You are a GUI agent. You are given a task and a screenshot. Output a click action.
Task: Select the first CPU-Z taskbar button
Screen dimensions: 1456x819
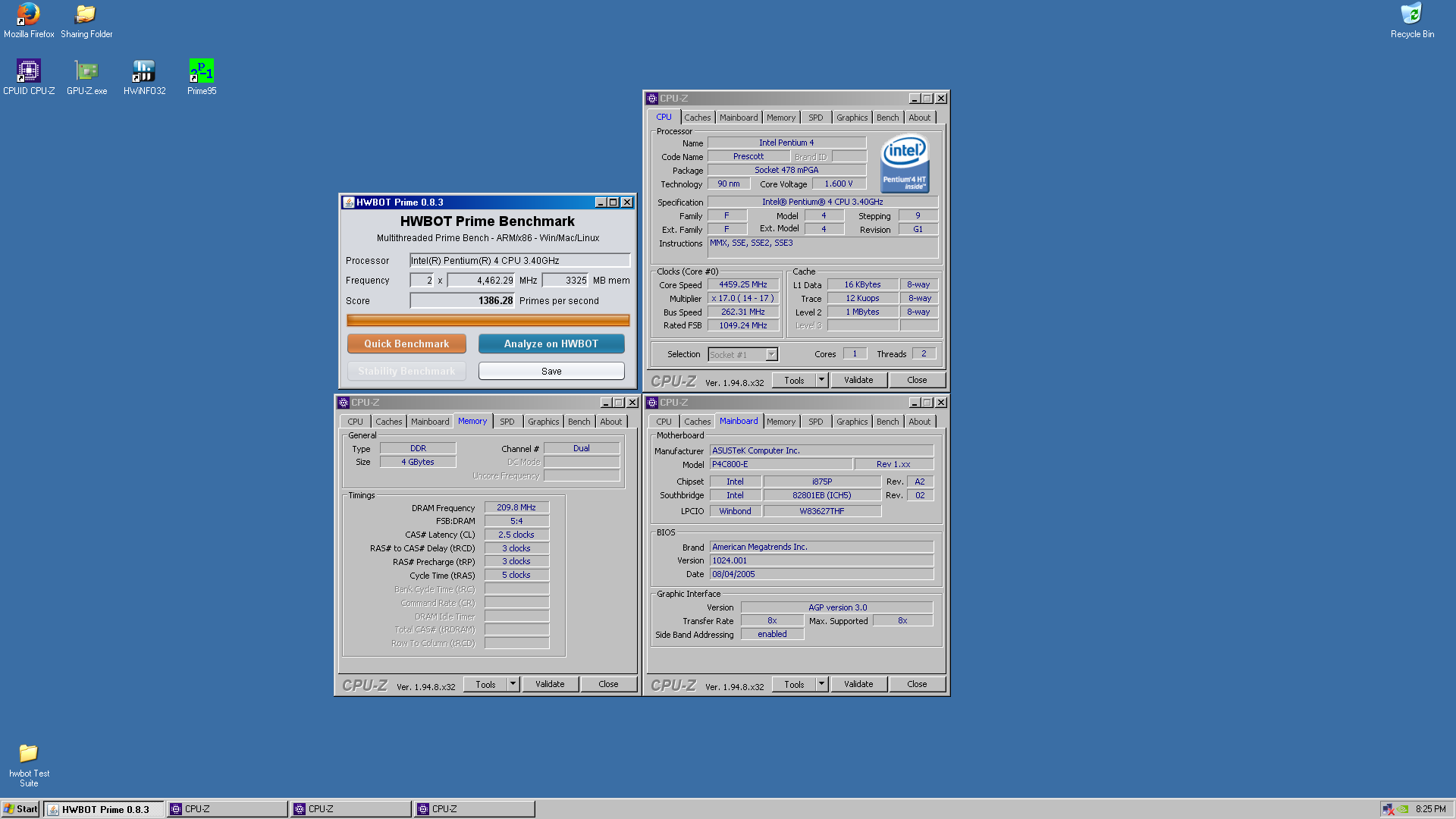coord(227,809)
